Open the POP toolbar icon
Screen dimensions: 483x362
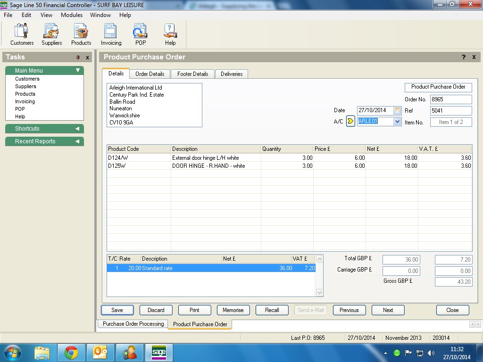click(141, 34)
